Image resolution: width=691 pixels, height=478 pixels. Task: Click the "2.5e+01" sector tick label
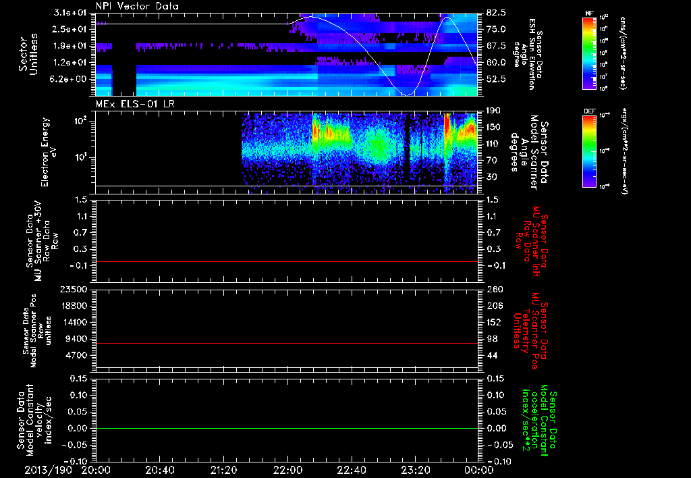click(70, 29)
